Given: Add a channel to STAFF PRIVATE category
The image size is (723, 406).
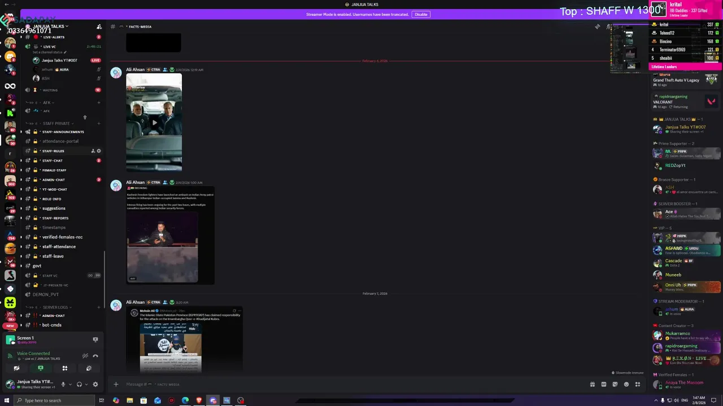Looking at the screenshot, I should click(x=99, y=123).
